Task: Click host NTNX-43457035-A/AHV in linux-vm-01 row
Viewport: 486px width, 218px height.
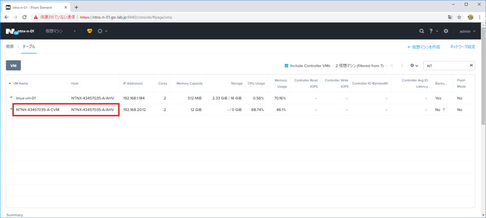Action: coord(93,98)
